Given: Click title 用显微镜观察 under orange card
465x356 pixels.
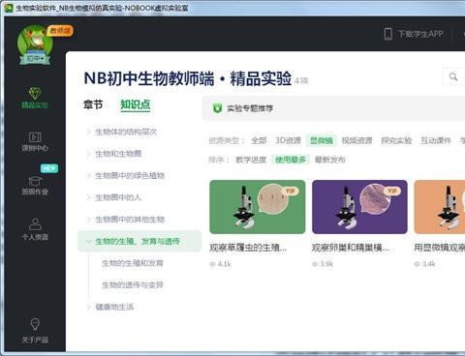Looking at the screenshot, I should pos(440,248).
